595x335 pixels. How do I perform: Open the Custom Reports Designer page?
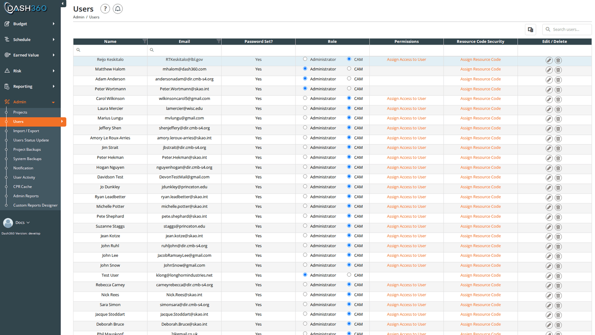pos(35,205)
